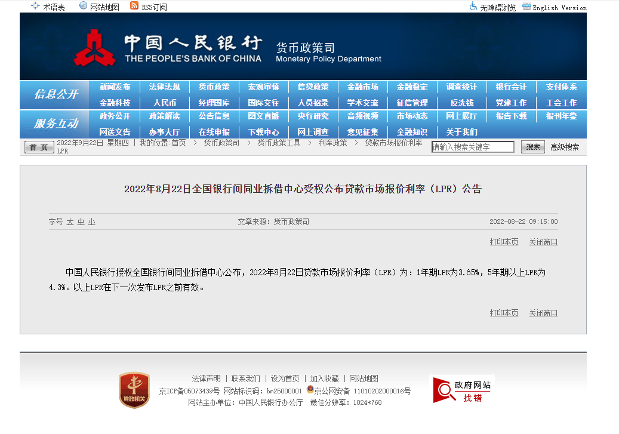Viewport: 619px width, 434px height.
Task: Click the upper 关闭窗口 close link
Action: [543, 242]
